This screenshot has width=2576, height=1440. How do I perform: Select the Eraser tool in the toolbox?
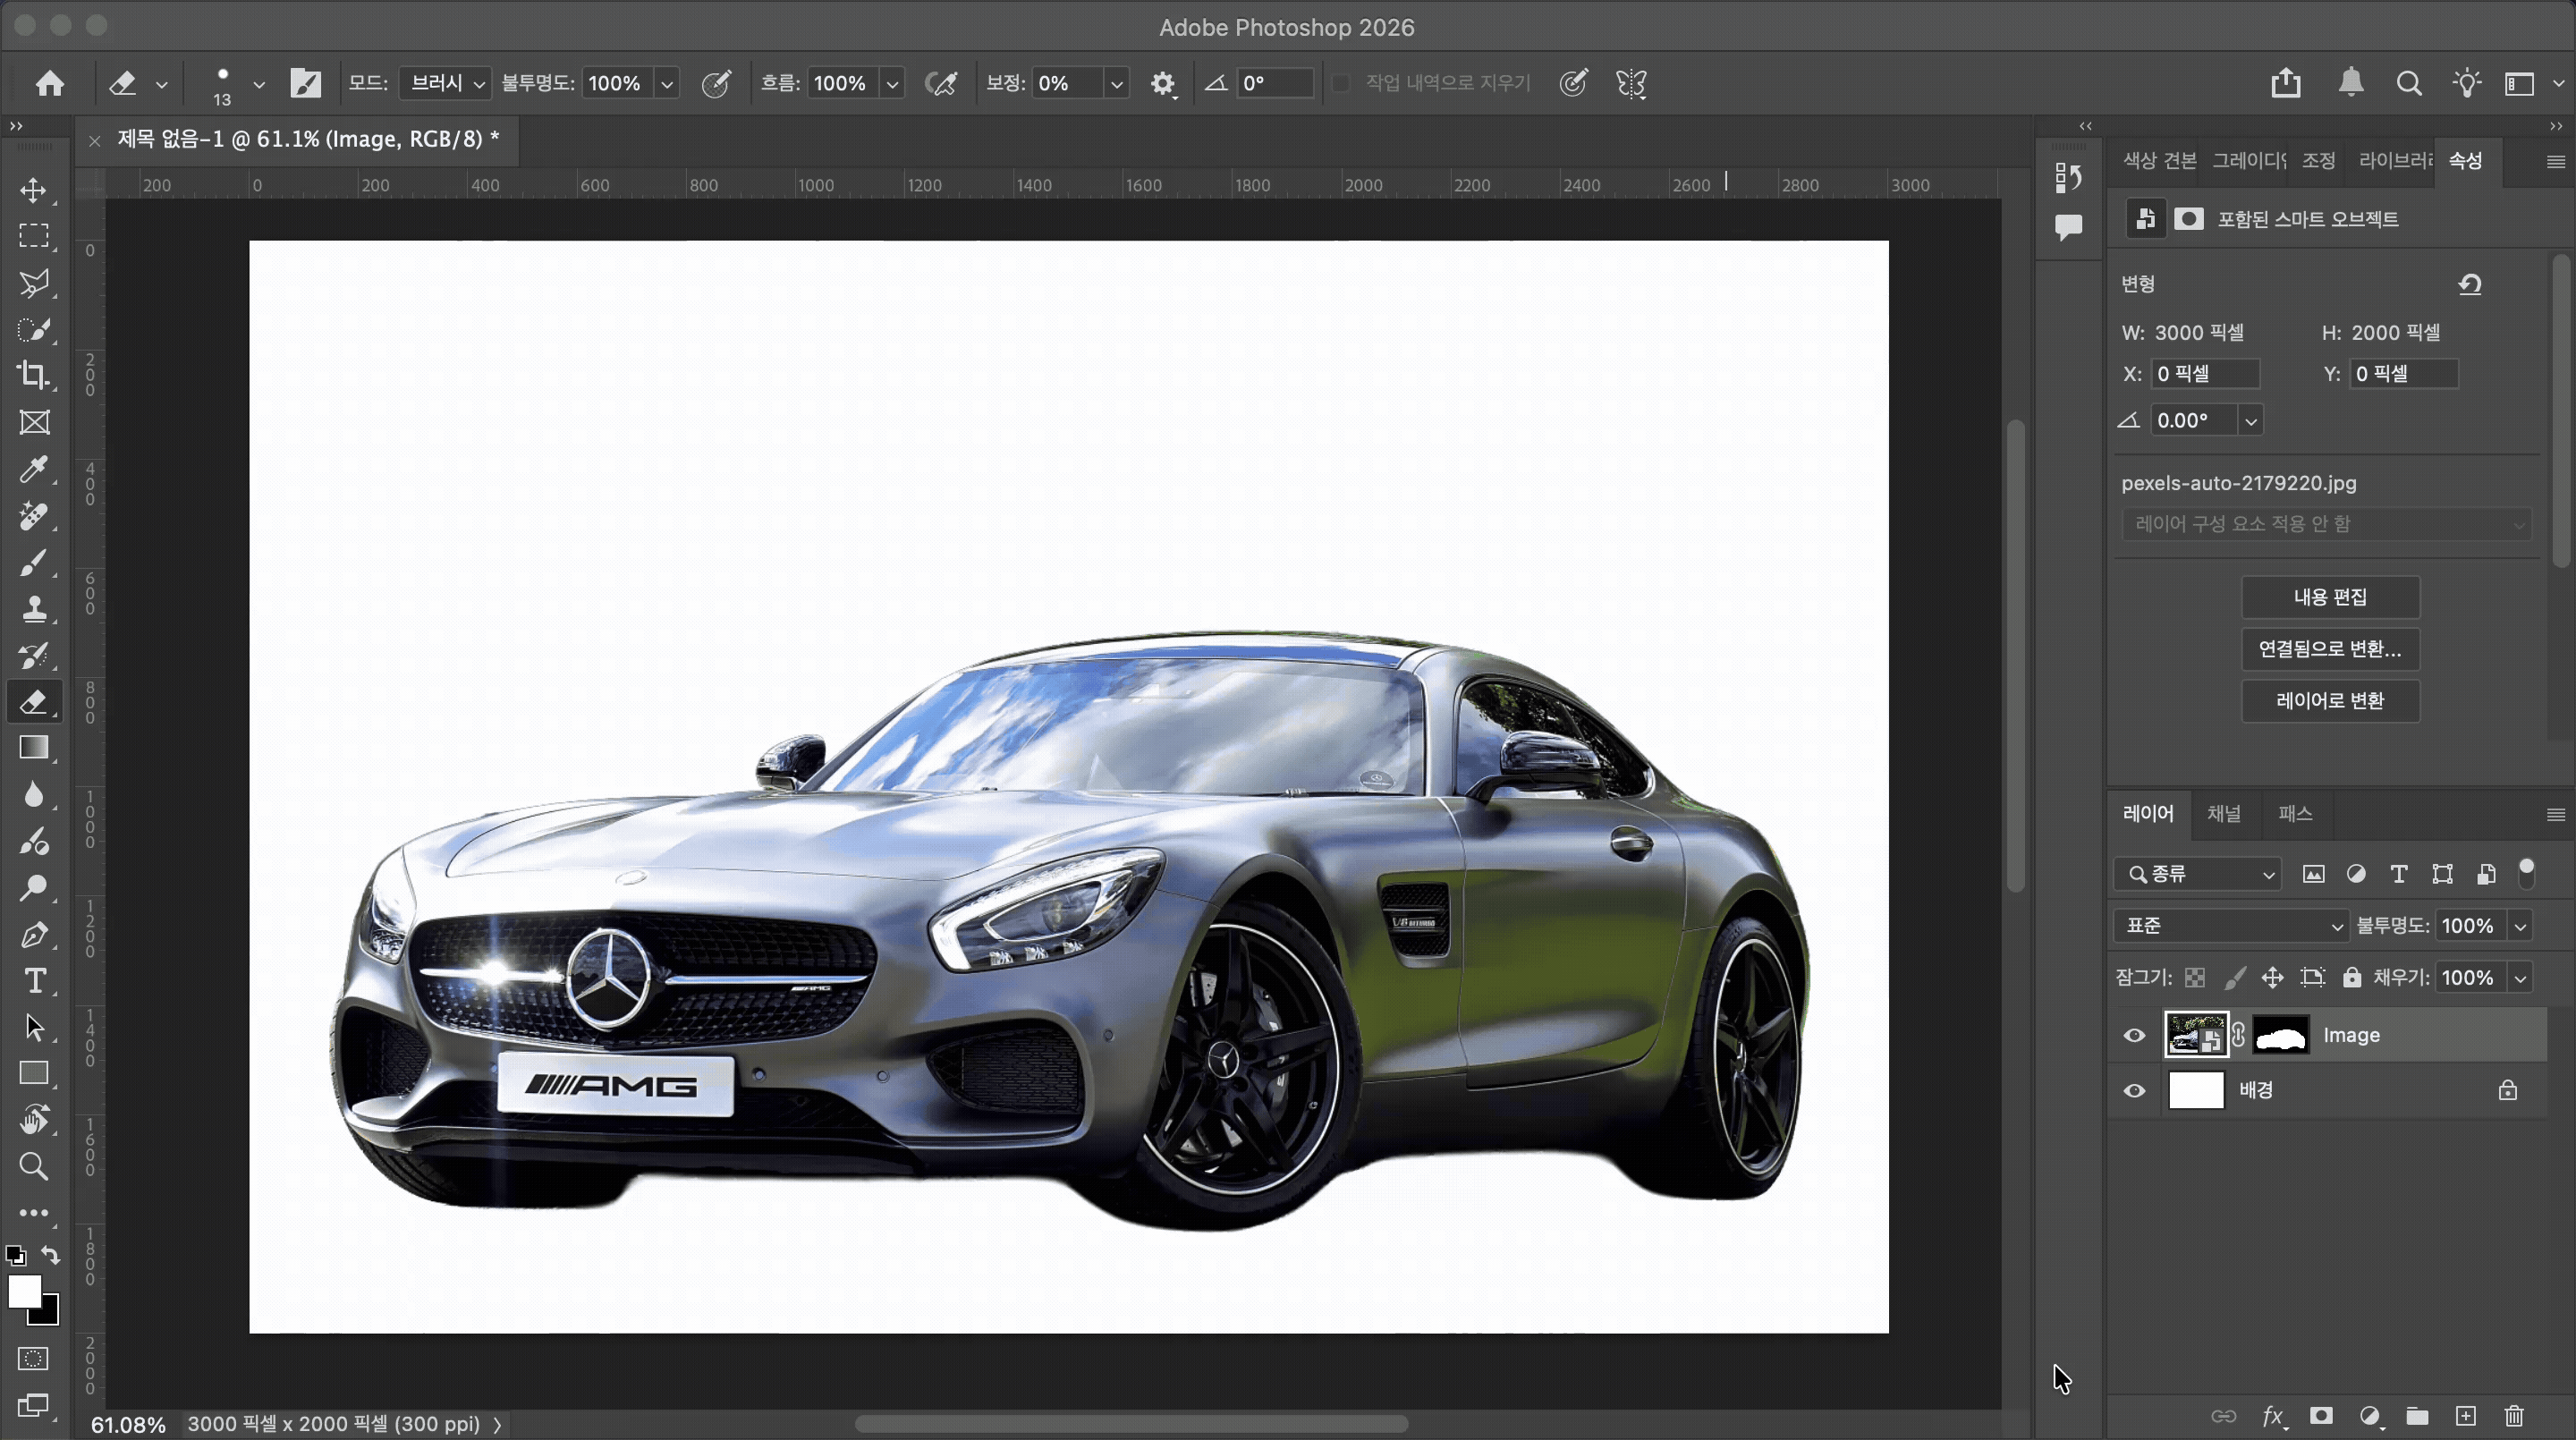point(34,702)
